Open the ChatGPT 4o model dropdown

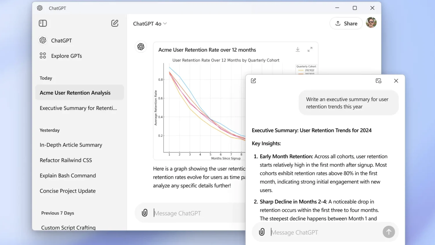[x=150, y=24]
